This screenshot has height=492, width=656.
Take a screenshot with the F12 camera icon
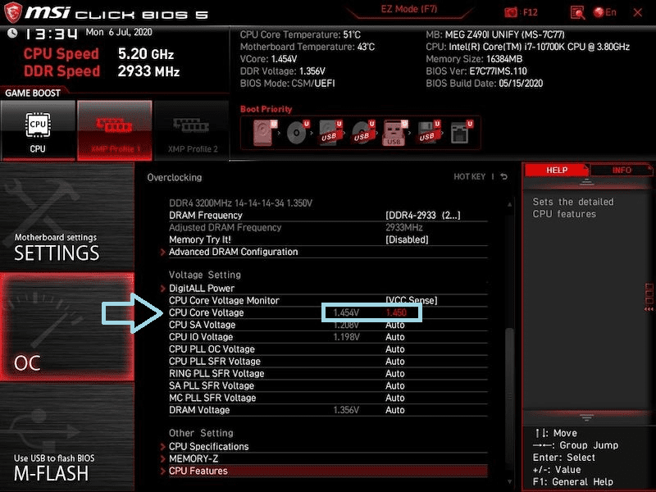(510, 12)
